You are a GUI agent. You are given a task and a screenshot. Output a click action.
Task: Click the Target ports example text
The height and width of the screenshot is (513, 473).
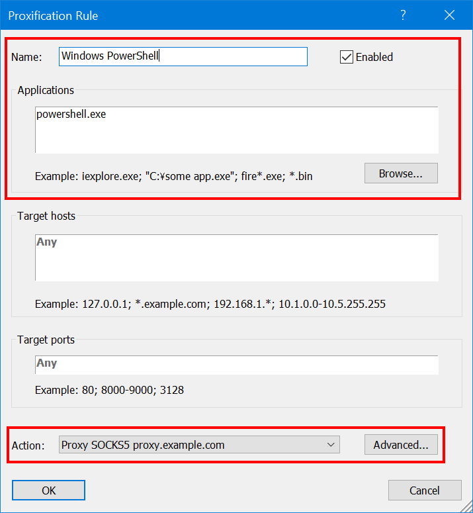(x=109, y=390)
